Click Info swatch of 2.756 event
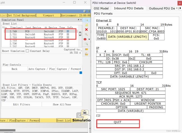182x133 pixels. [68, 43]
